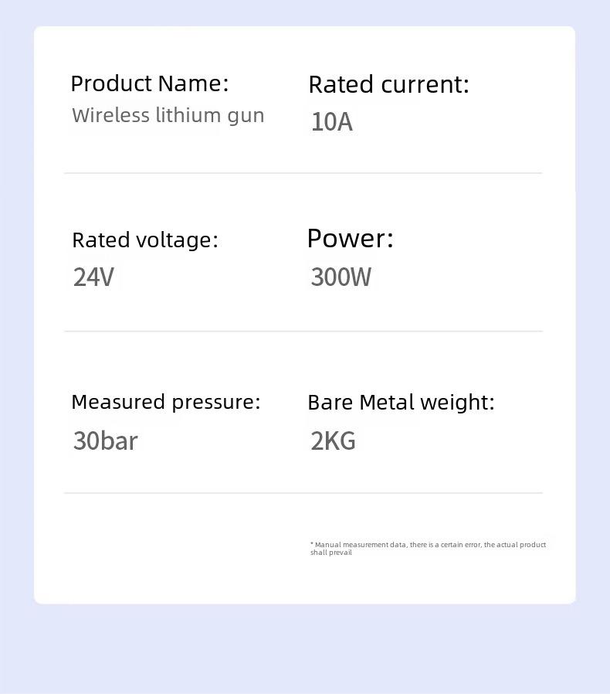Select the 300W power value
The image size is (610, 694).
(341, 277)
